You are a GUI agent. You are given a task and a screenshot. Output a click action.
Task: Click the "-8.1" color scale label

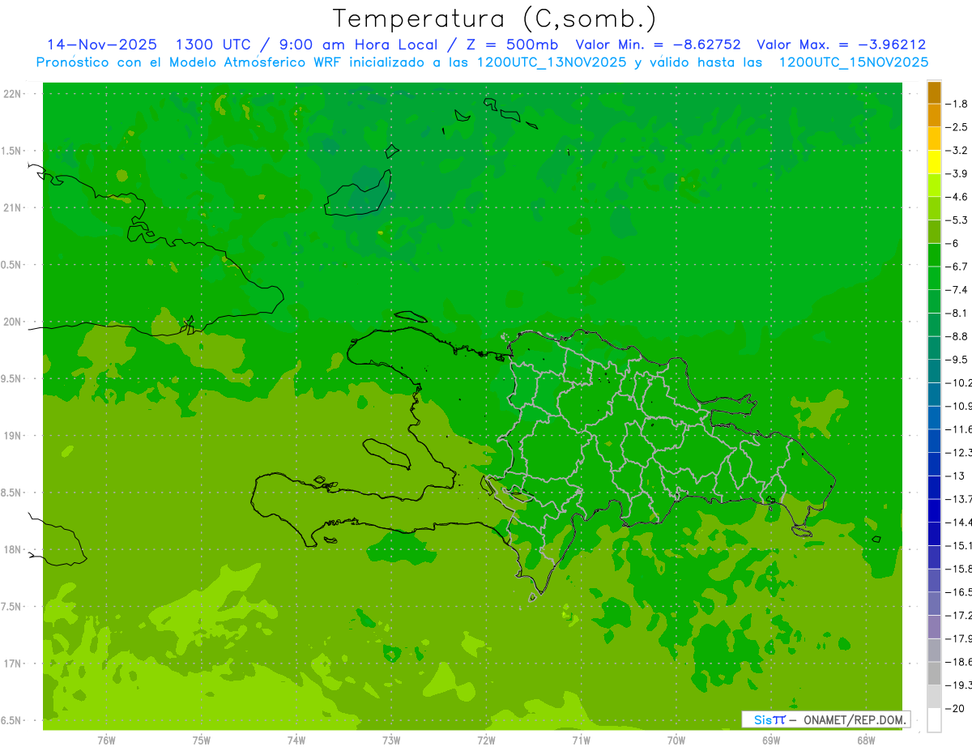[x=958, y=313]
